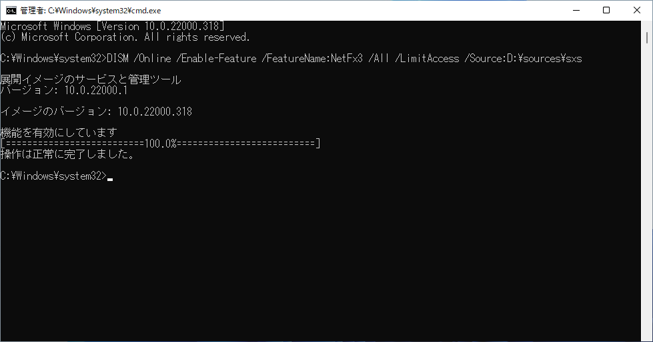The width and height of the screenshot is (653, 342).
Task: Click the バージョン: 10.0.22000.1 line
Action: click(x=64, y=90)
